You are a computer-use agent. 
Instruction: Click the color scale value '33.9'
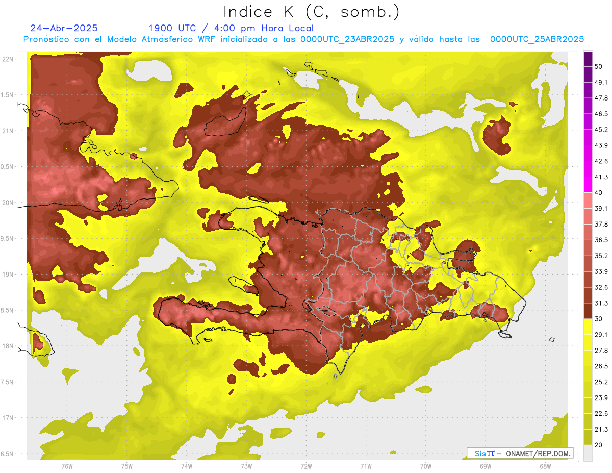601,271
